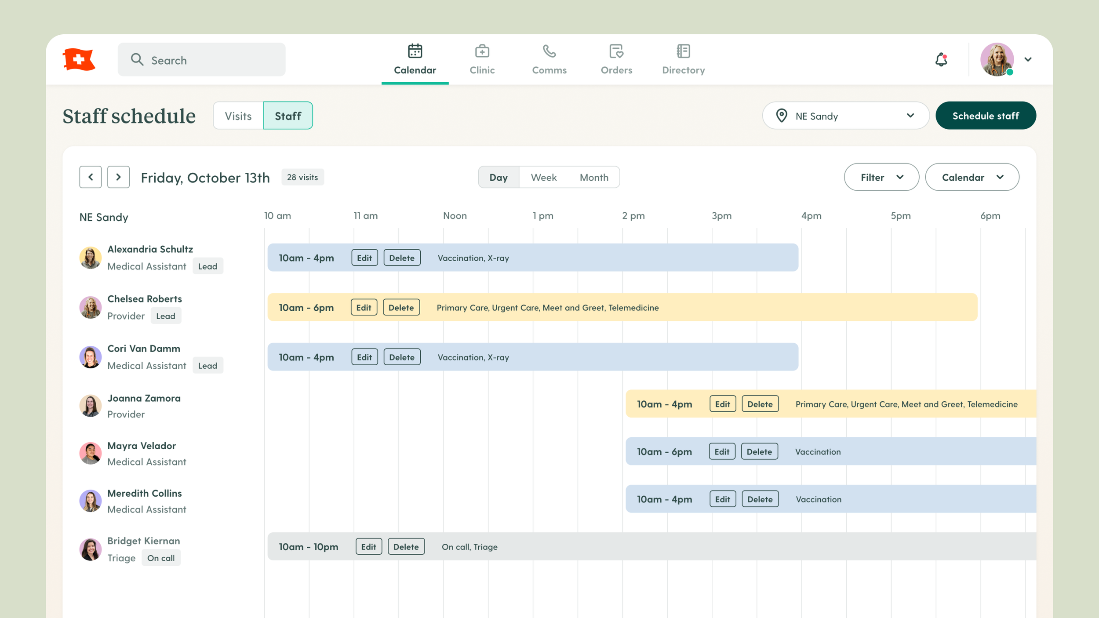Delete Meredith Collins' shift
This screenshot has height=618, width=1099.
tap(760, 499)
